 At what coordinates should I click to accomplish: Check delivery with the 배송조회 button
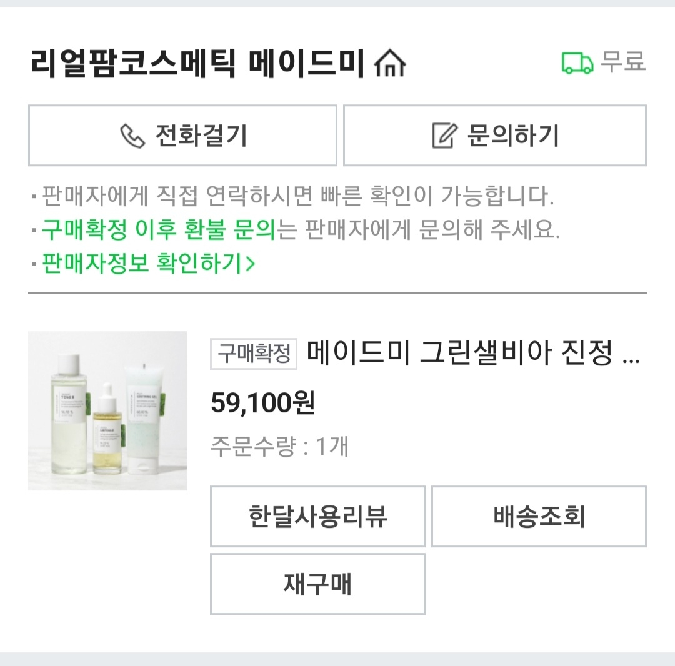[x=539, y=517]
